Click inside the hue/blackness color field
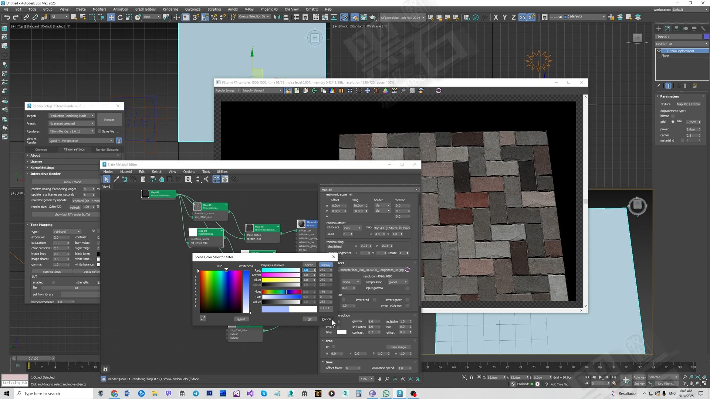710x399 pixels. click(221, 291)
